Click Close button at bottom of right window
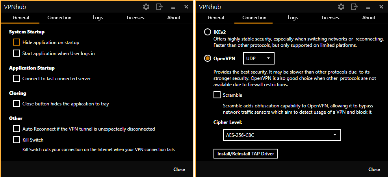388x177 pixels. 374,170
